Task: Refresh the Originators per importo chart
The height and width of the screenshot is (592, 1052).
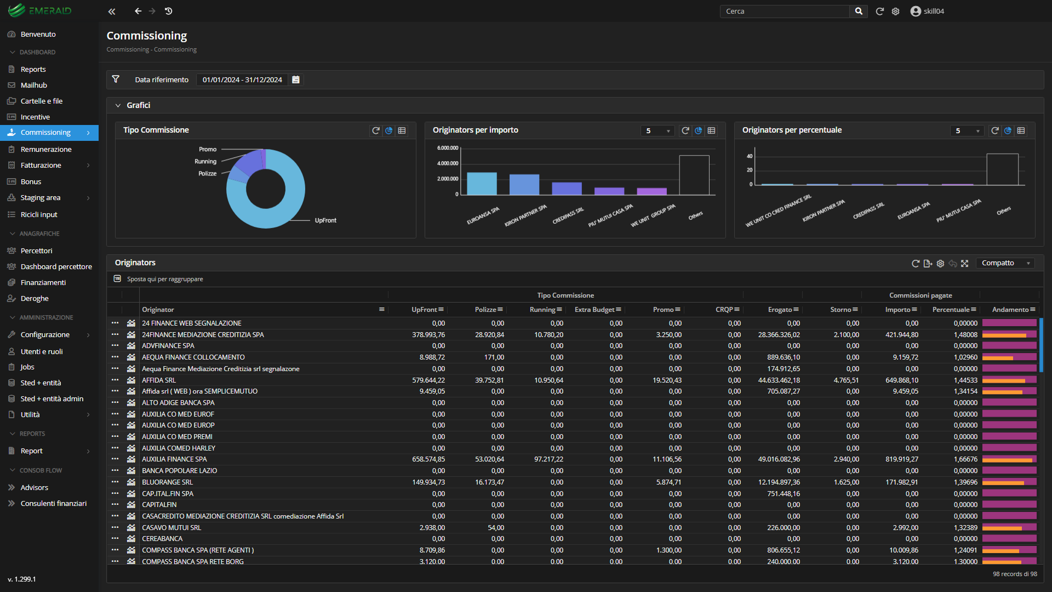Action: 685,130
